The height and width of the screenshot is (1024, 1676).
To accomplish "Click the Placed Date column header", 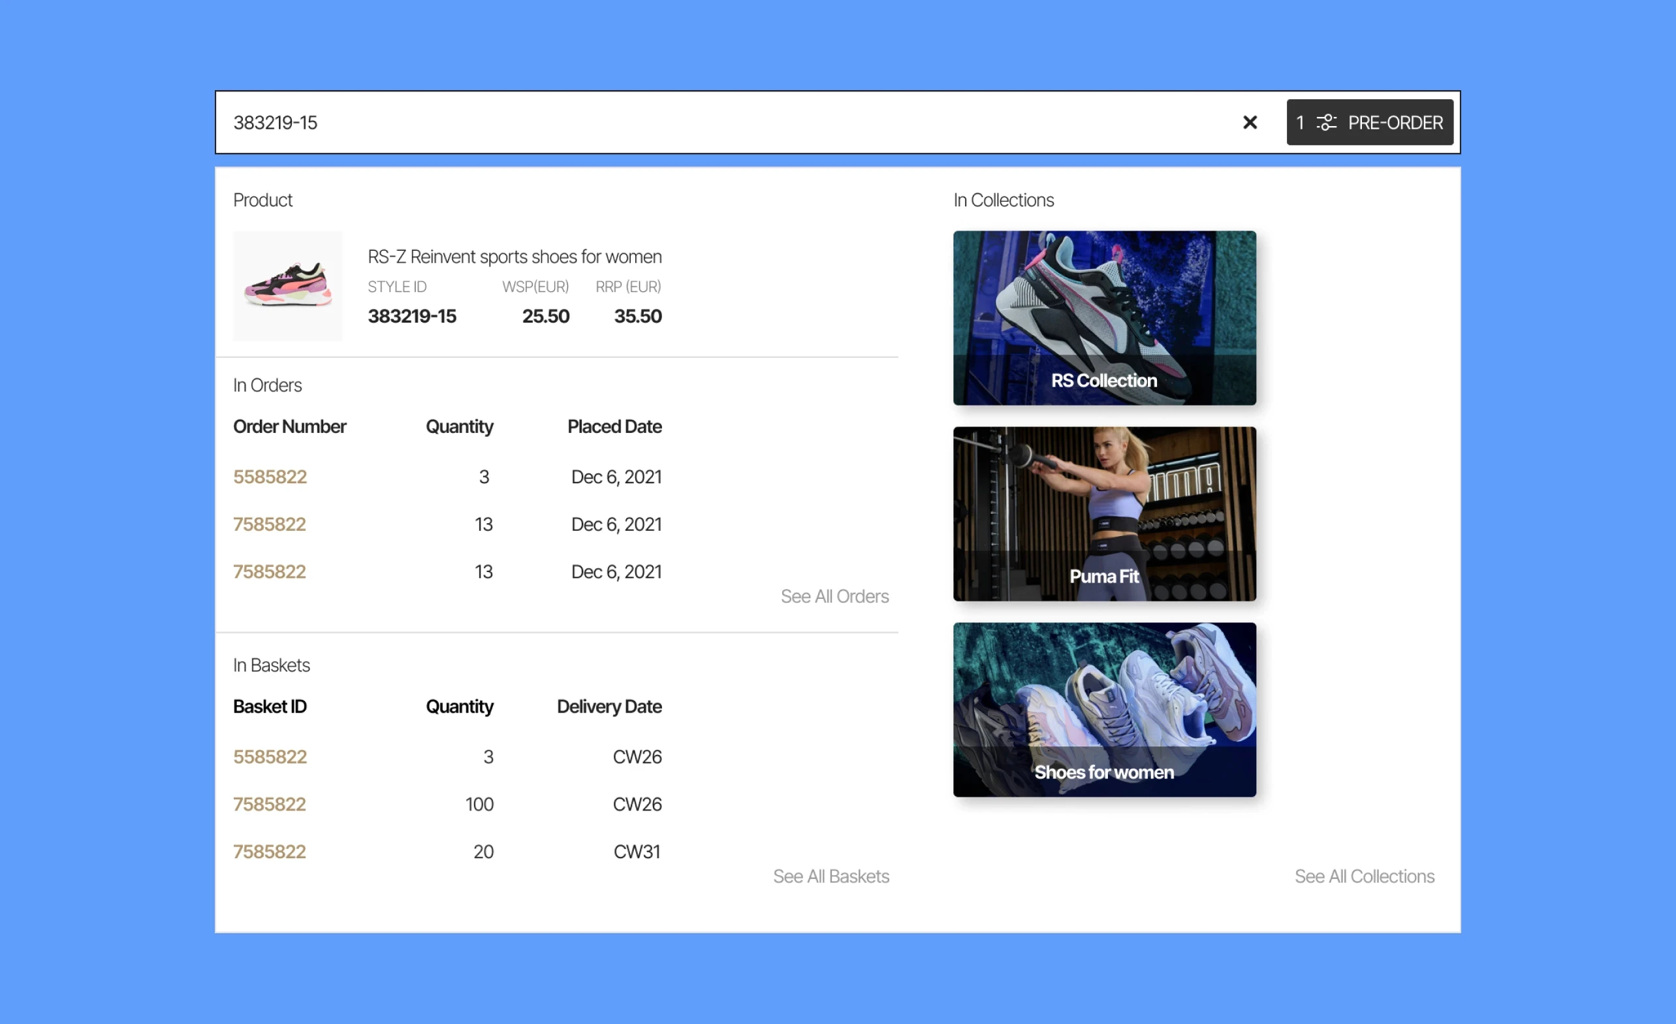I will click(614, 426).
